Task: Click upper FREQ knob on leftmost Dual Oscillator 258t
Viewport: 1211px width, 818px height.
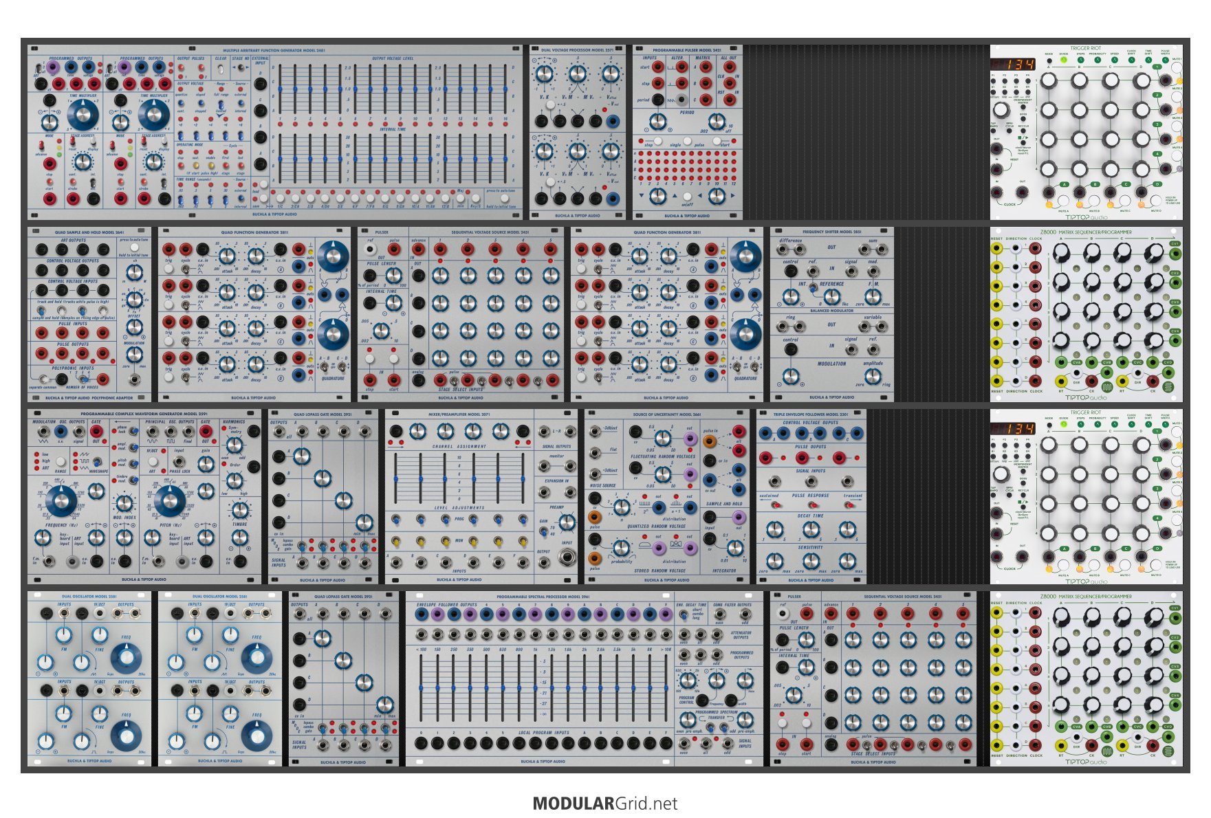Action: pos(126,659)
